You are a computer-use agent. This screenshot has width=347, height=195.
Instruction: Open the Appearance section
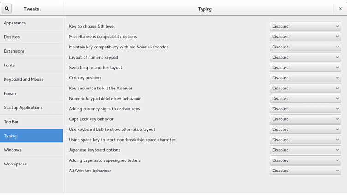coord(31,23)
